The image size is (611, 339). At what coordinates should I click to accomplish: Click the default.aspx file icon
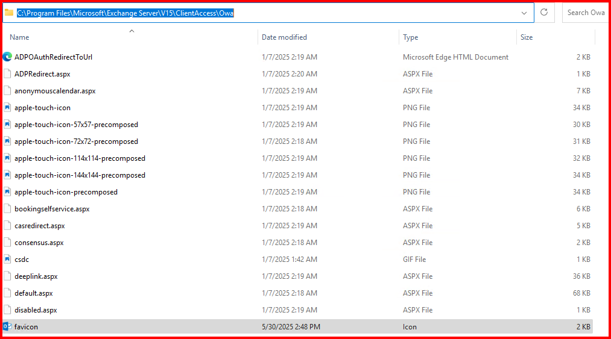click(x=7, y=293)
